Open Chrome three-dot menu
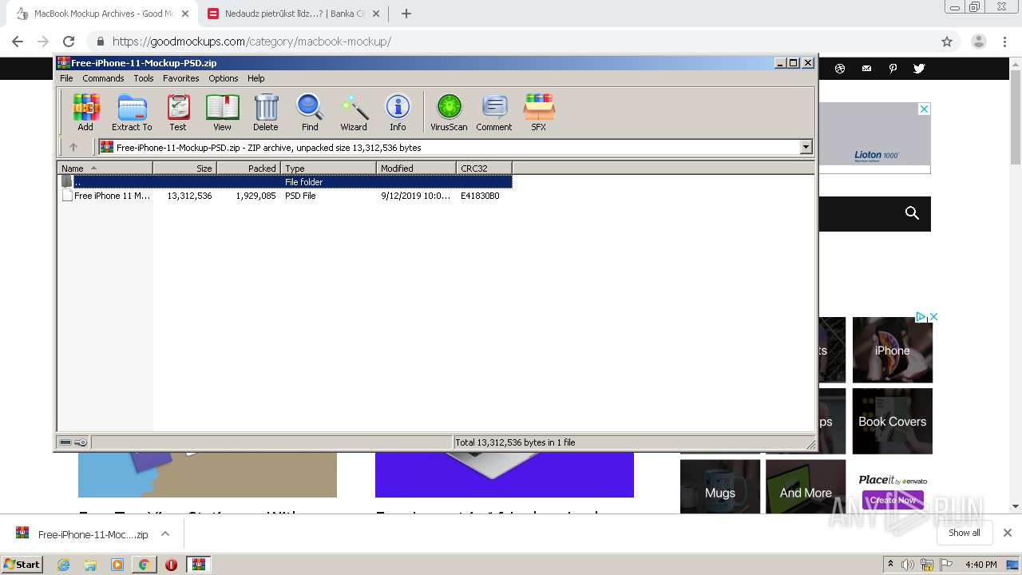The width and height of the screenshot is (1022, 575). tap(1003, 42)
